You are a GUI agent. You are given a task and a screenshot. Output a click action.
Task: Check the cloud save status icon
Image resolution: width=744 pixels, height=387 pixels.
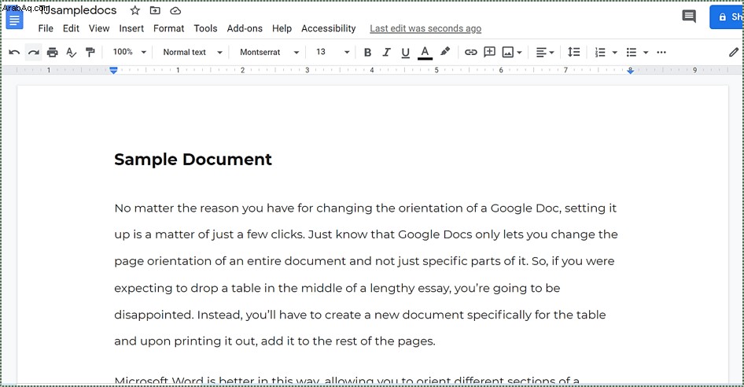pyautogui.click(x=175, y=10)
